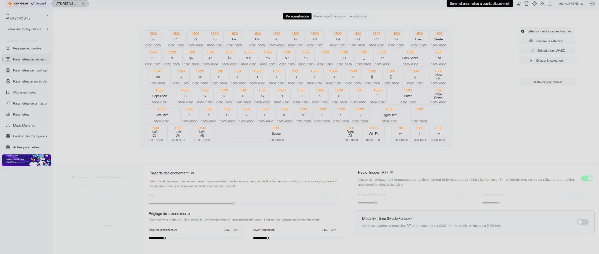Click Effacer la sélection button
The height and width of the screenshot is (254, 599).
pyautogui.click(x=547, y=61)
